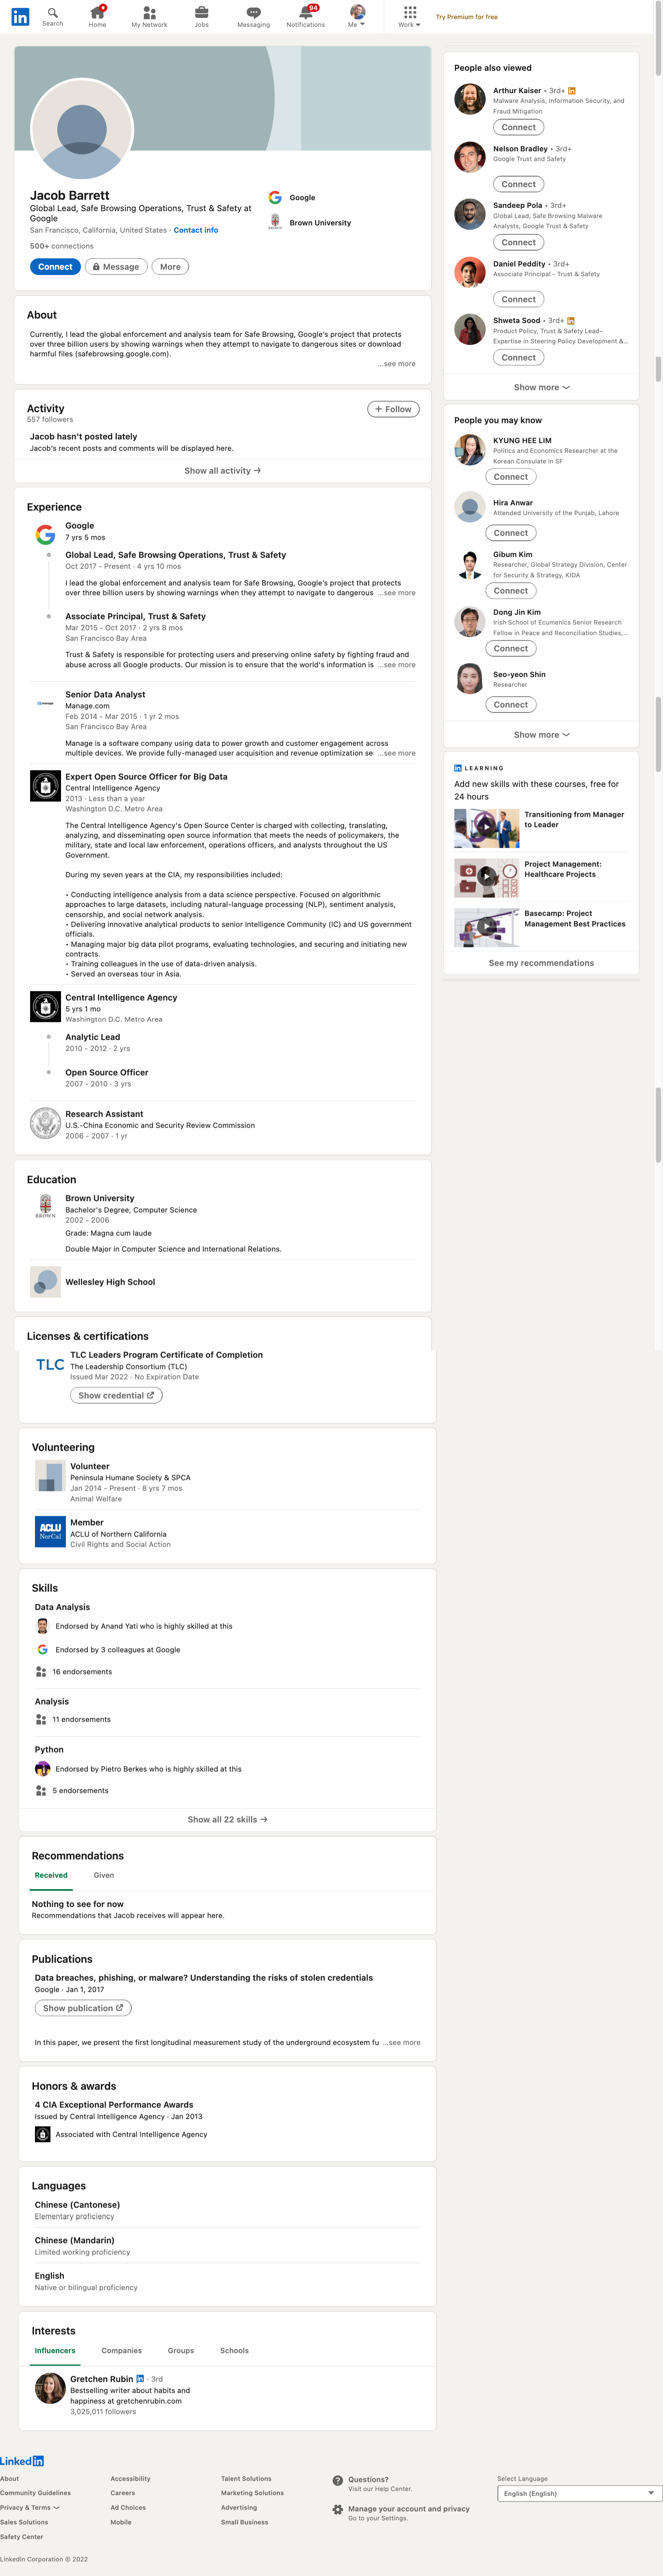Expand Show more in People also viewed
Viewport: 663px width, 2576px height.
click(541, 387)
